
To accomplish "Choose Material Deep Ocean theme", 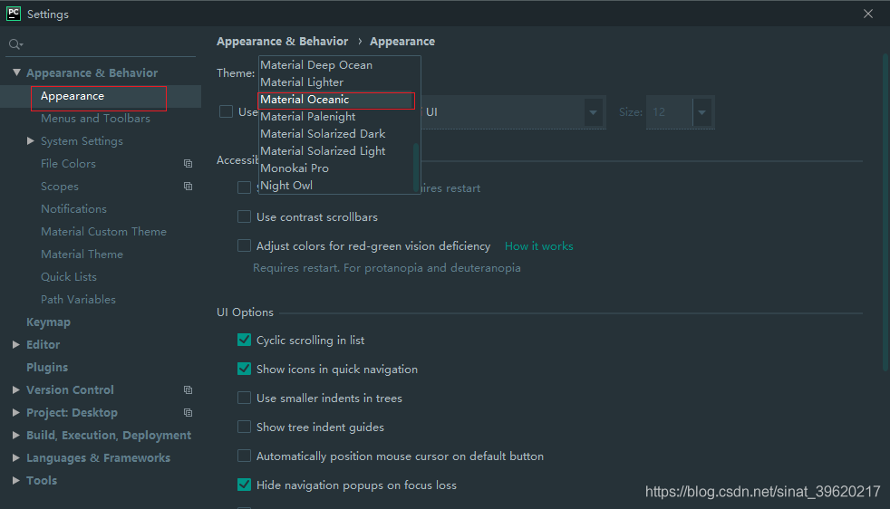I will pyautogui.click(x=336, y=64).
